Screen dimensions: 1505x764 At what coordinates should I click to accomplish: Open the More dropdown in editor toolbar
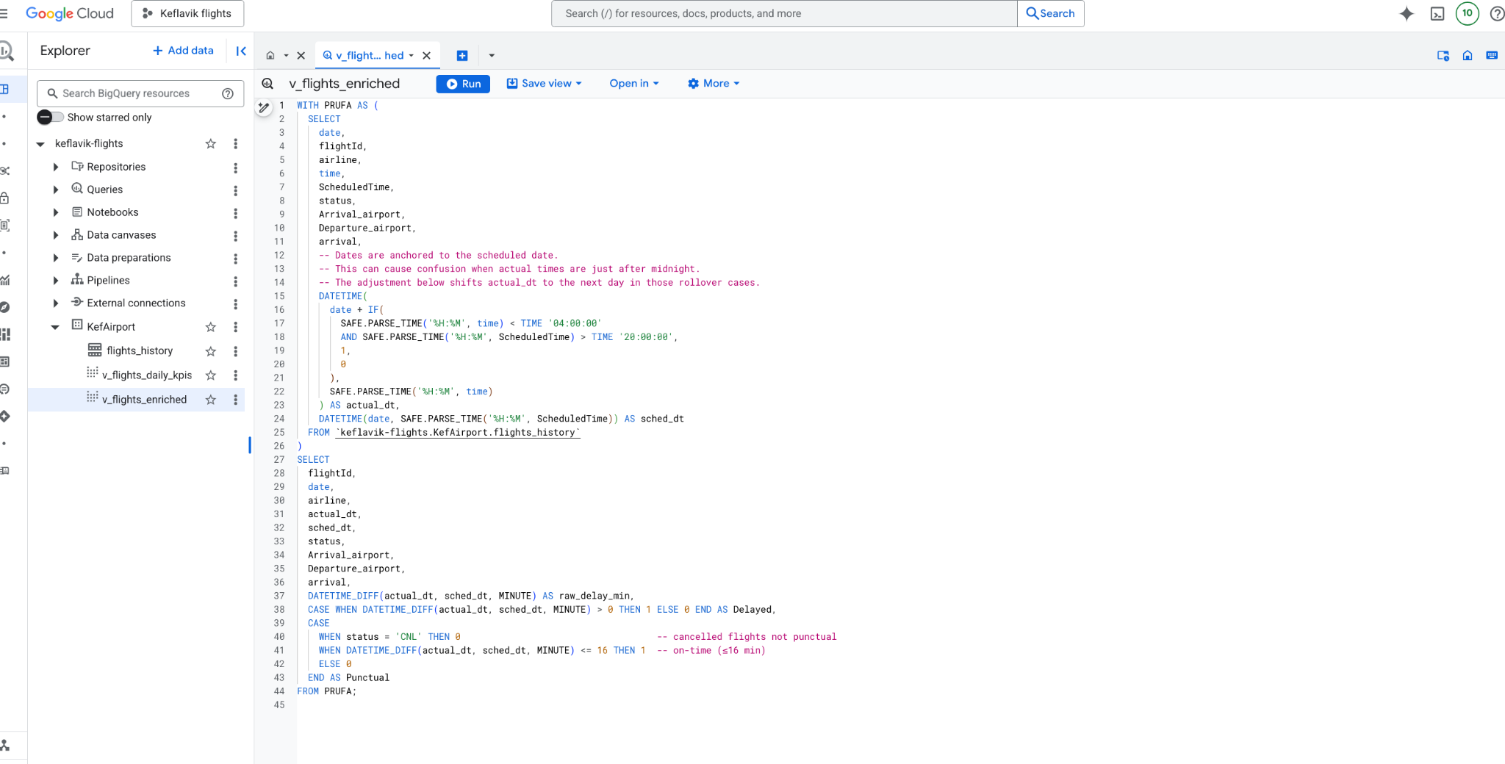(712, 83)
